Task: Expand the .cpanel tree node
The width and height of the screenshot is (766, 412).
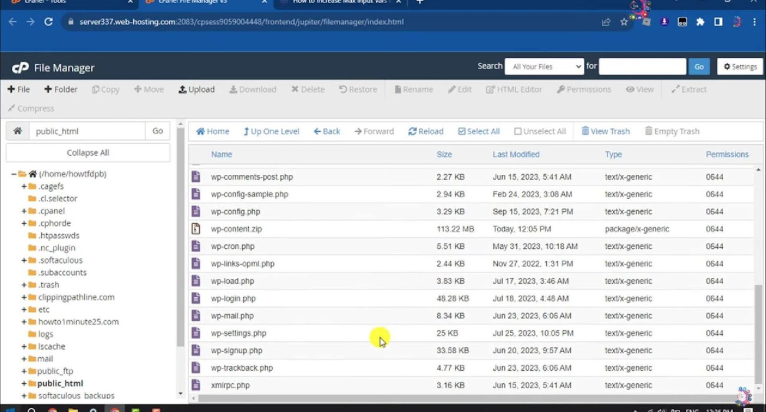Action: (x=24, y=211)
